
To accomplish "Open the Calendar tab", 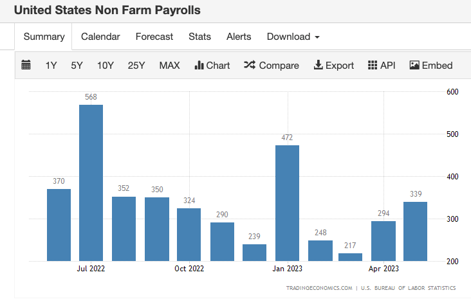I will (x=100, y=37).
